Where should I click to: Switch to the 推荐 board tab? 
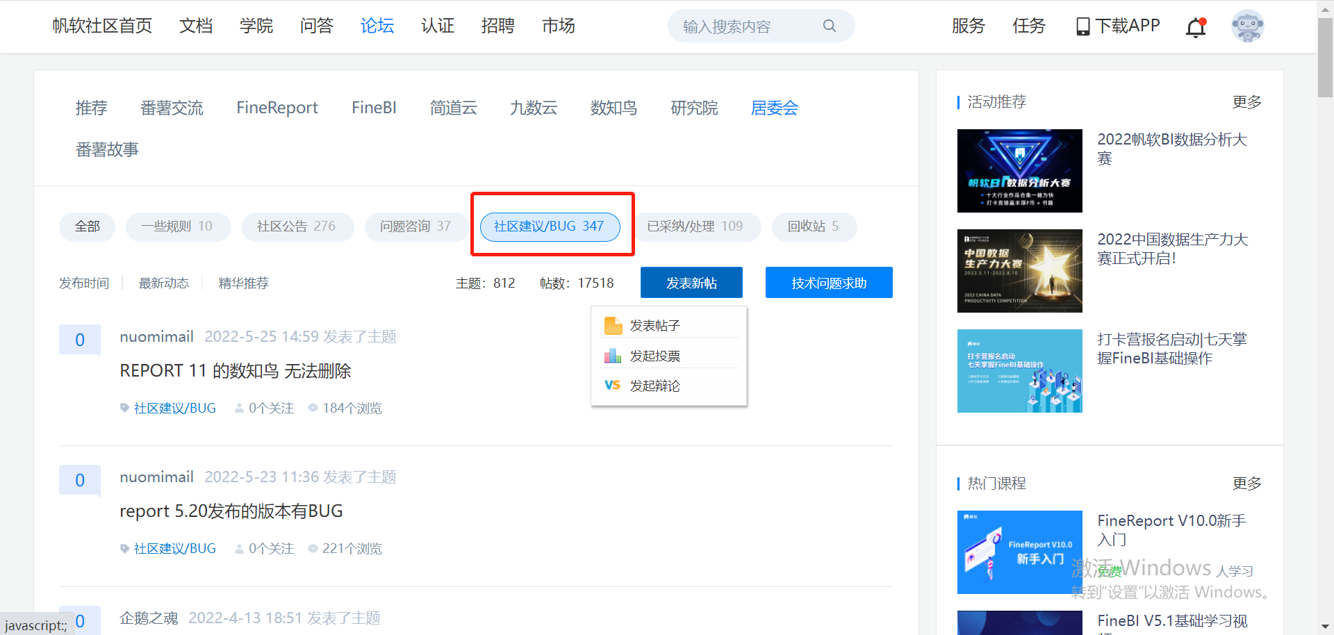click(92, 108)
